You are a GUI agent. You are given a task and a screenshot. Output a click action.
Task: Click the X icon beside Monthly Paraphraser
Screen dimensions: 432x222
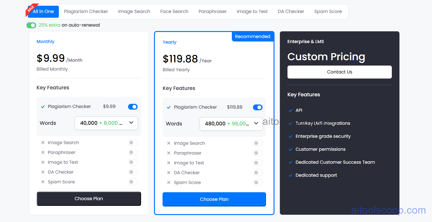[x=43, y=153]
